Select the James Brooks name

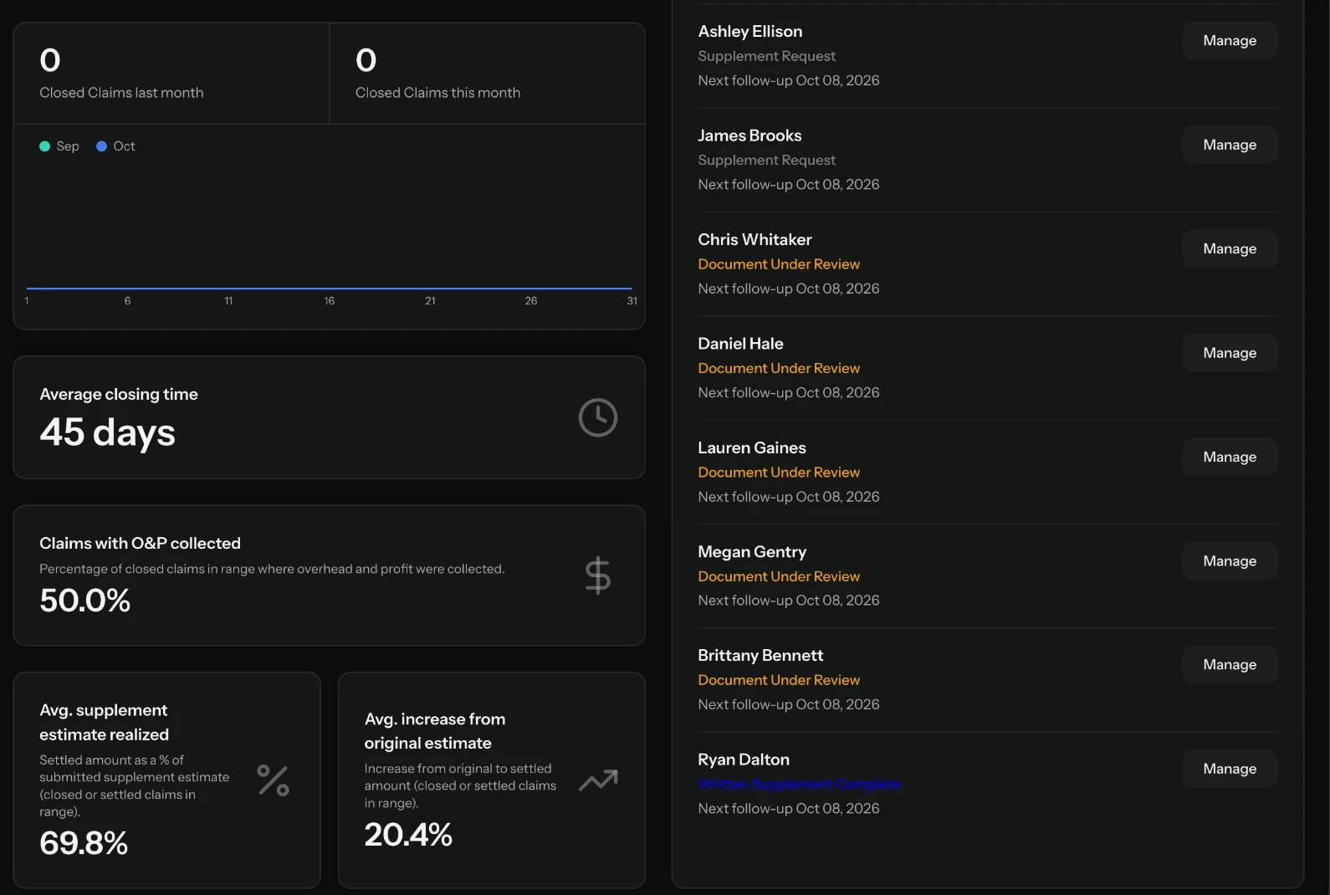pyautogui.click(x=749, y=136)
